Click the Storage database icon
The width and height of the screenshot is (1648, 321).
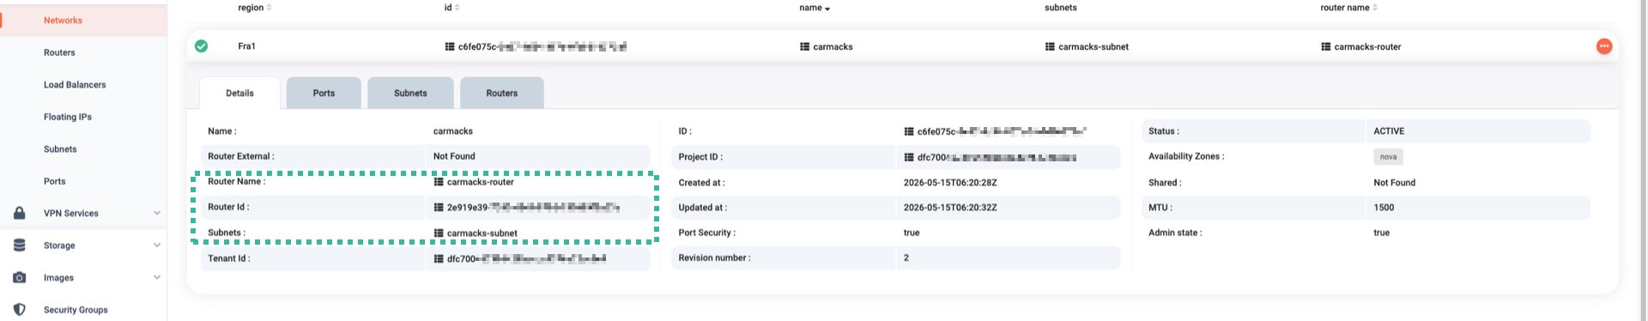pyautogui.click(x=19, y=245)
